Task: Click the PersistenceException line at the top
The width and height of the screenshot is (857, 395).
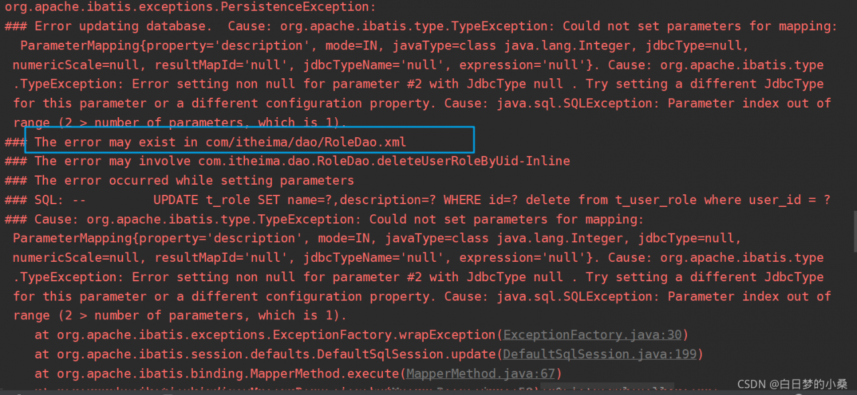Action: pos(190,7)
